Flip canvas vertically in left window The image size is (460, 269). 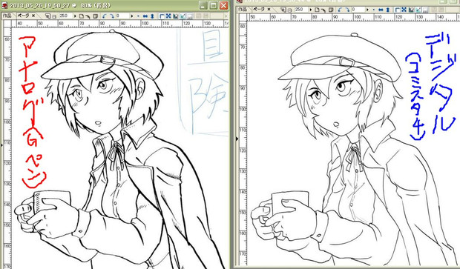(x=152, y=16)
